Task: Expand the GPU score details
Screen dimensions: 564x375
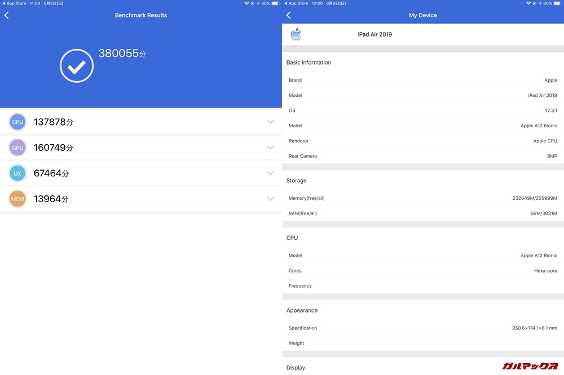Action: coord(271,148)
